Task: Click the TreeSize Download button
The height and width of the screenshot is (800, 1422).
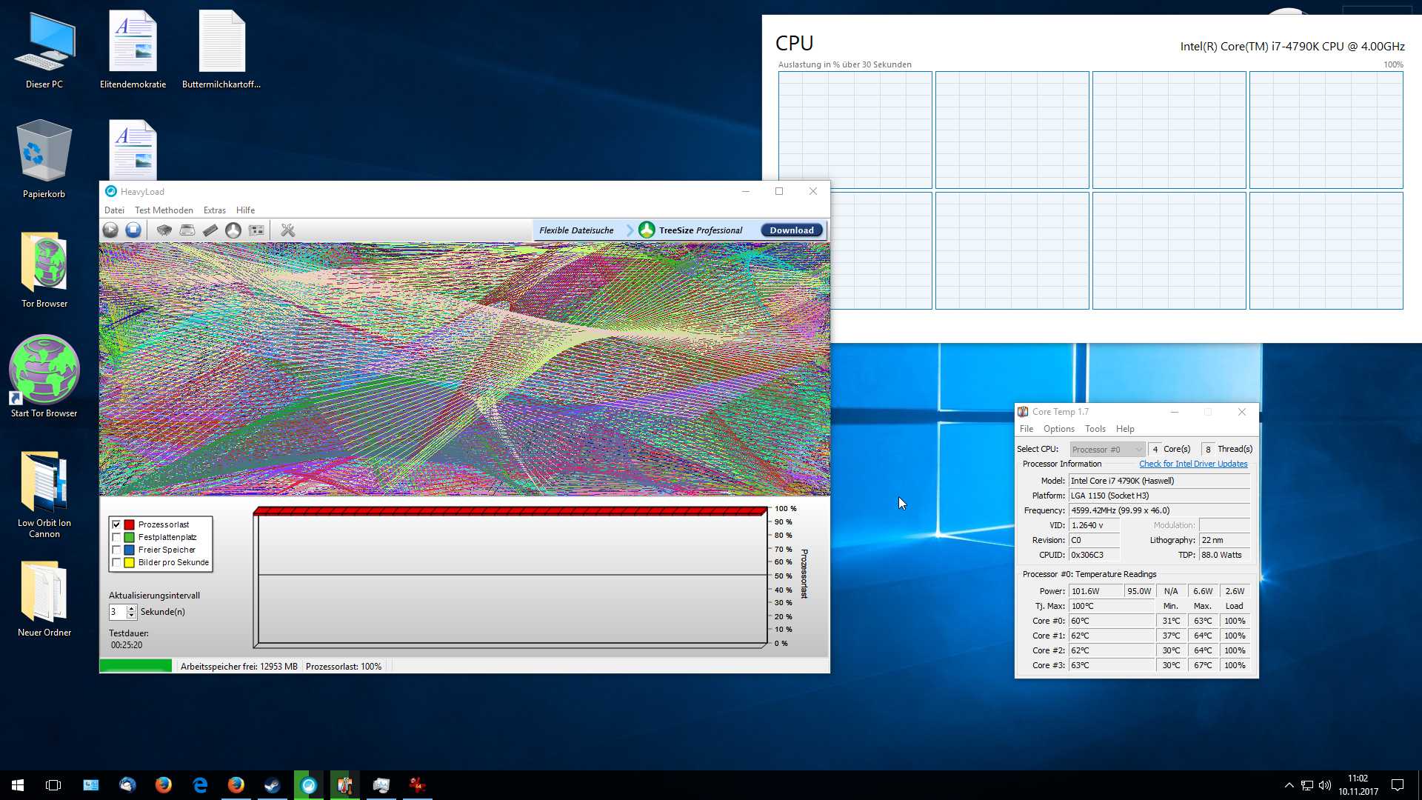Action: [x=791, y=230]
